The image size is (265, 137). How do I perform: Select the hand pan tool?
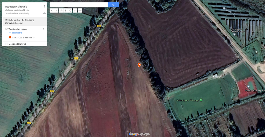[61, 11]
